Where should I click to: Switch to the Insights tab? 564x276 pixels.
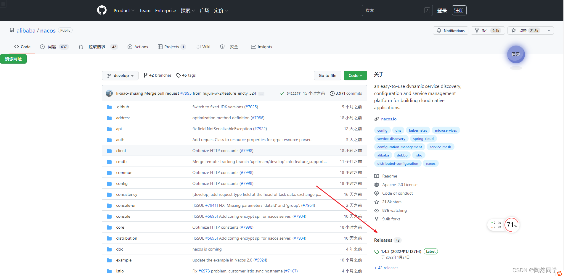point(261,47)
